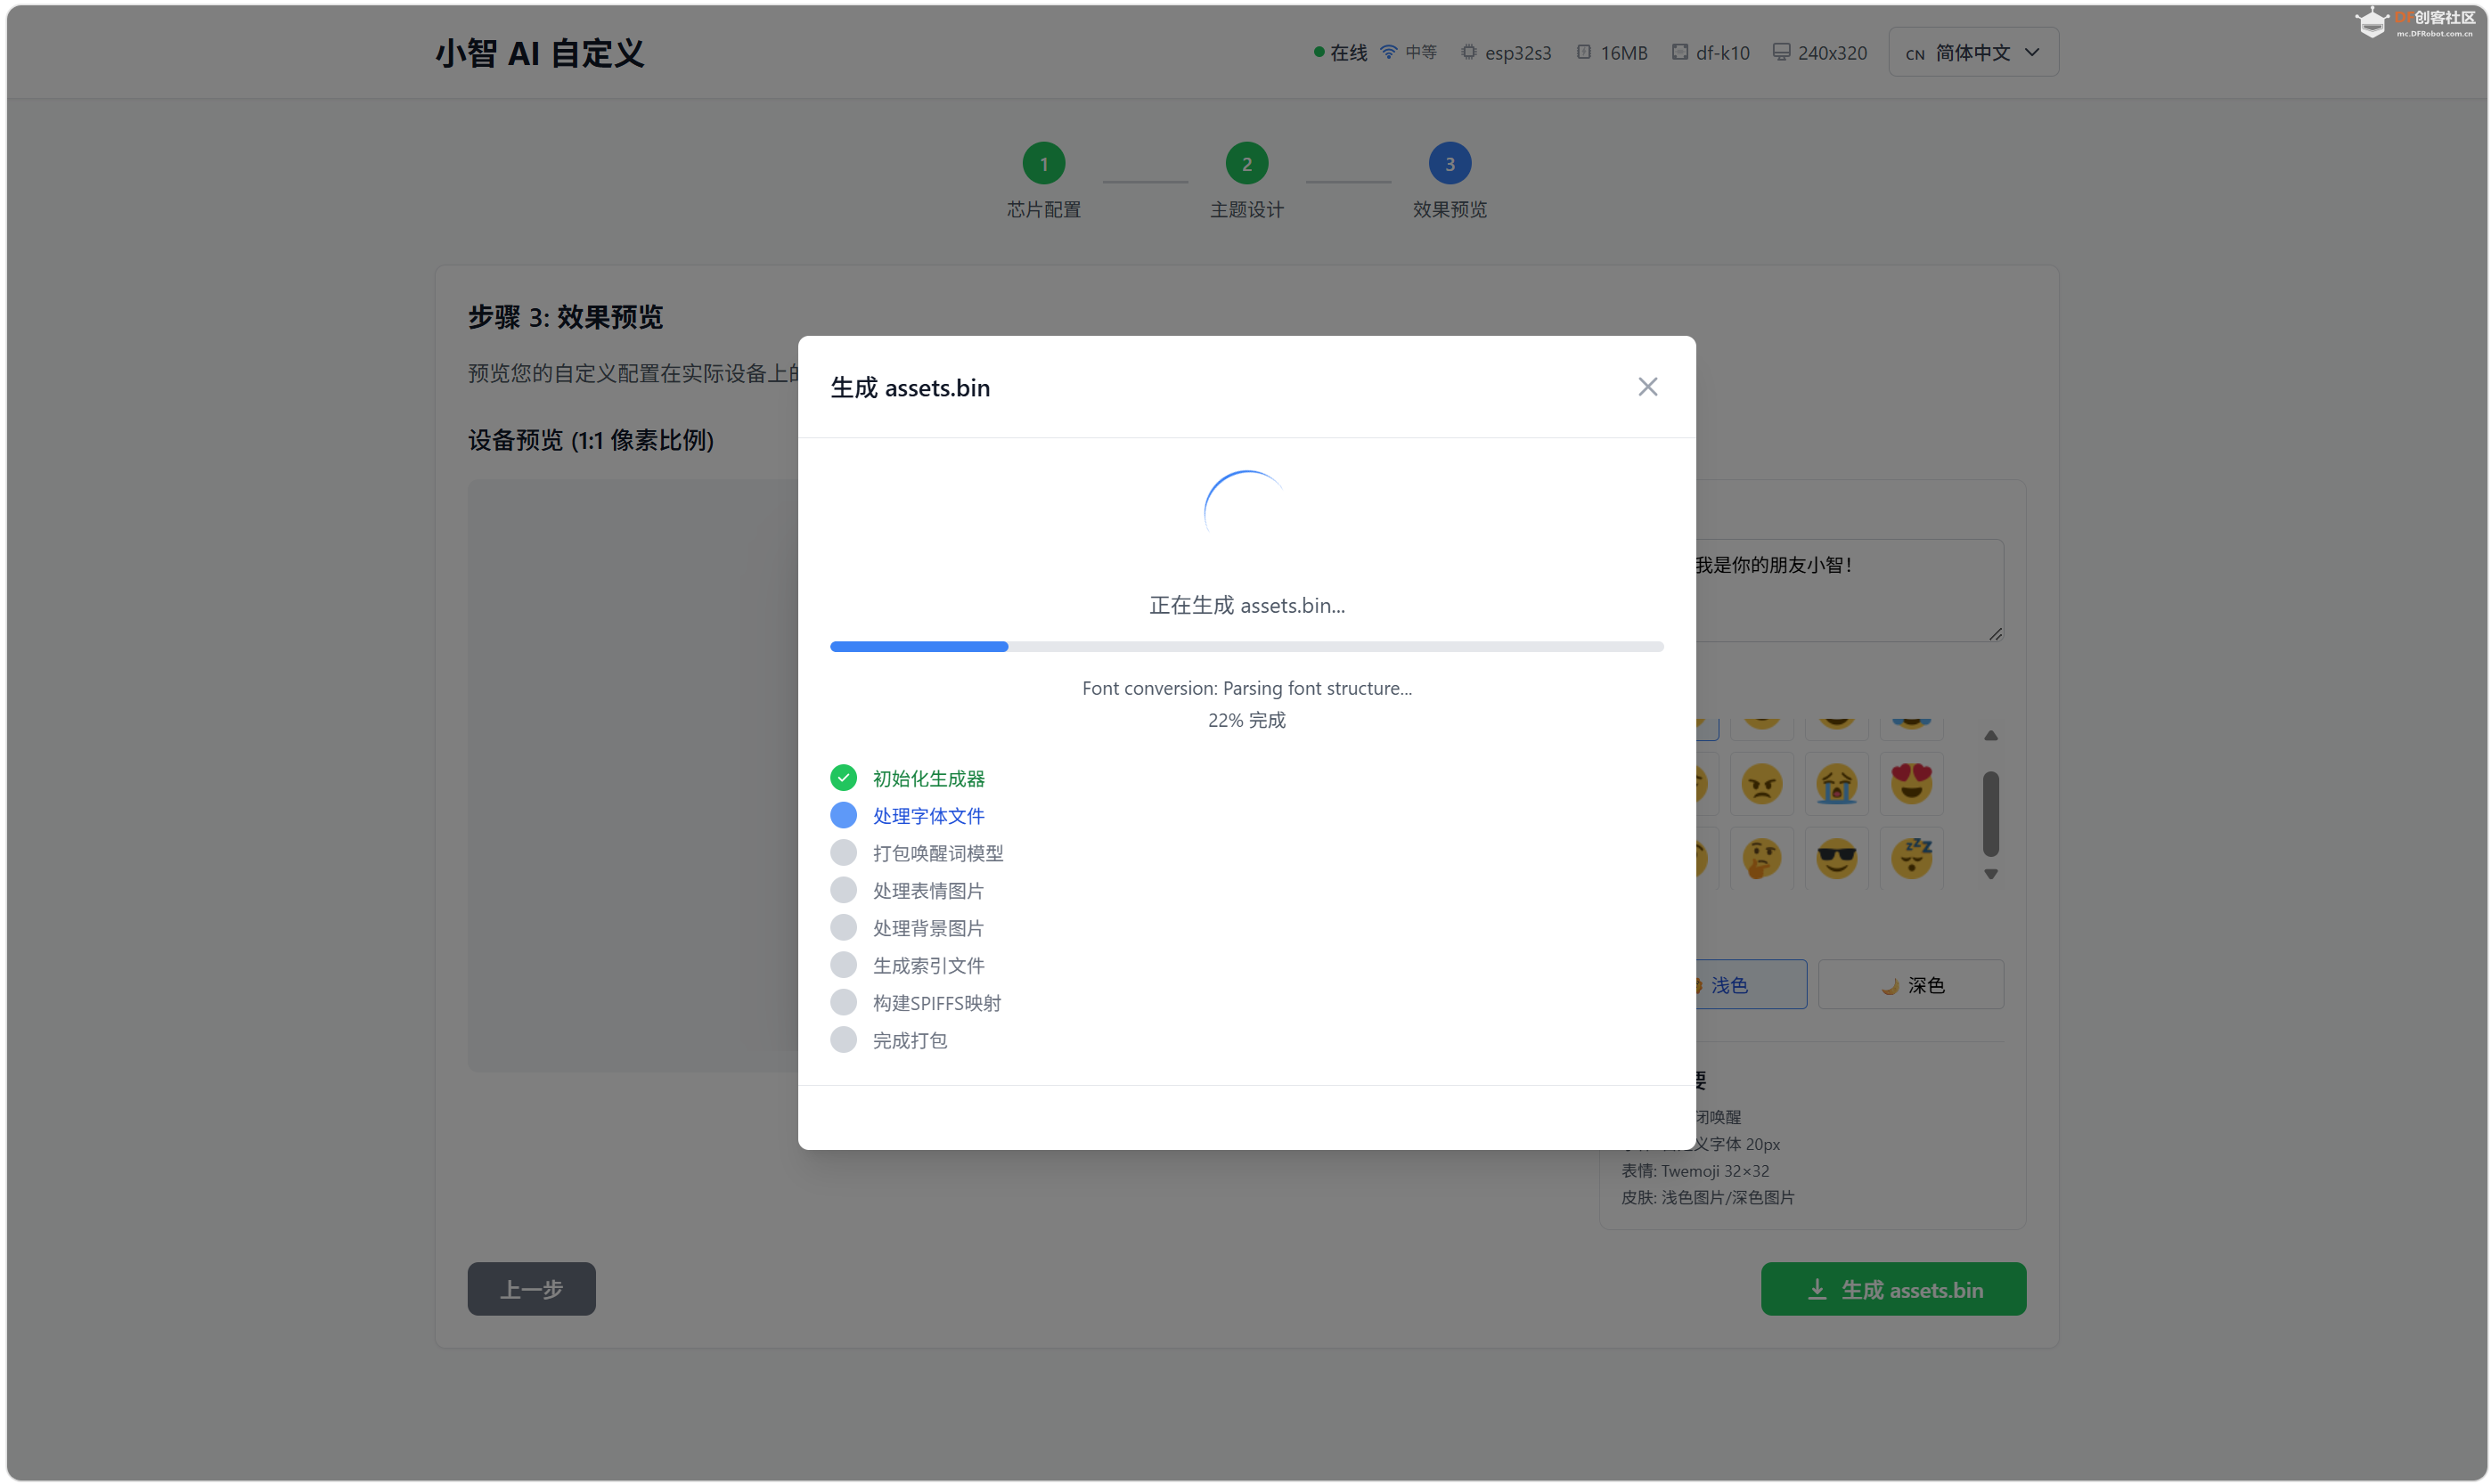Viewport: 2491px width, 1484px height.
Task: Click the gray circle beside 构建SPIFFS映射
Action: click(x=843, y=1003)
